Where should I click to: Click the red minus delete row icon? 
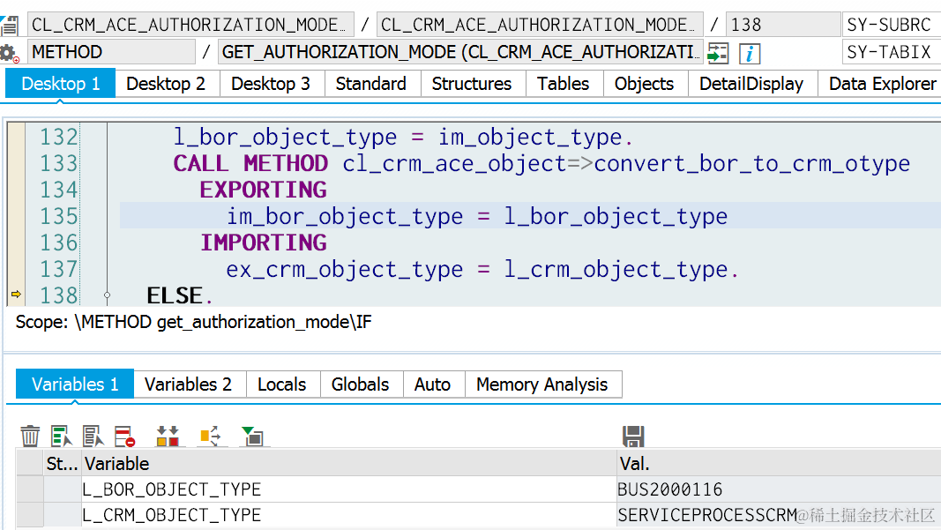[125, 437]
